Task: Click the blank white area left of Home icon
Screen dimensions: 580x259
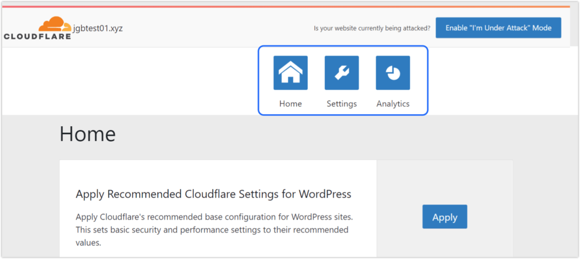Action: [129, 81]
